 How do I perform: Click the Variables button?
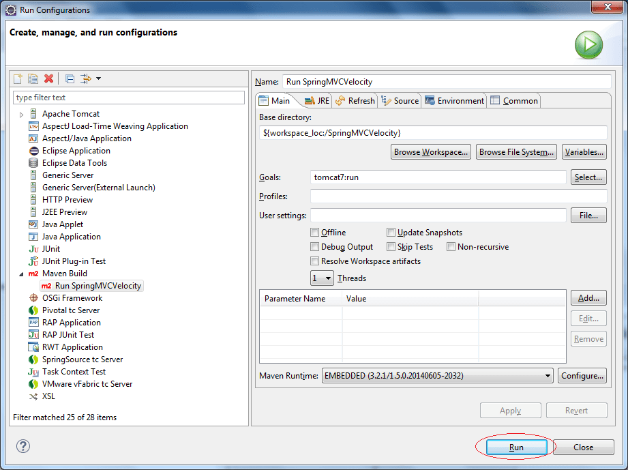point(584,152)
